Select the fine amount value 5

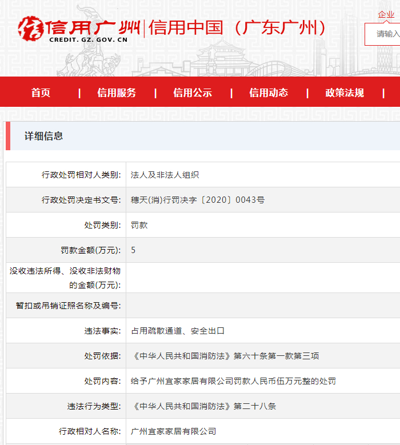coord(133,250)
